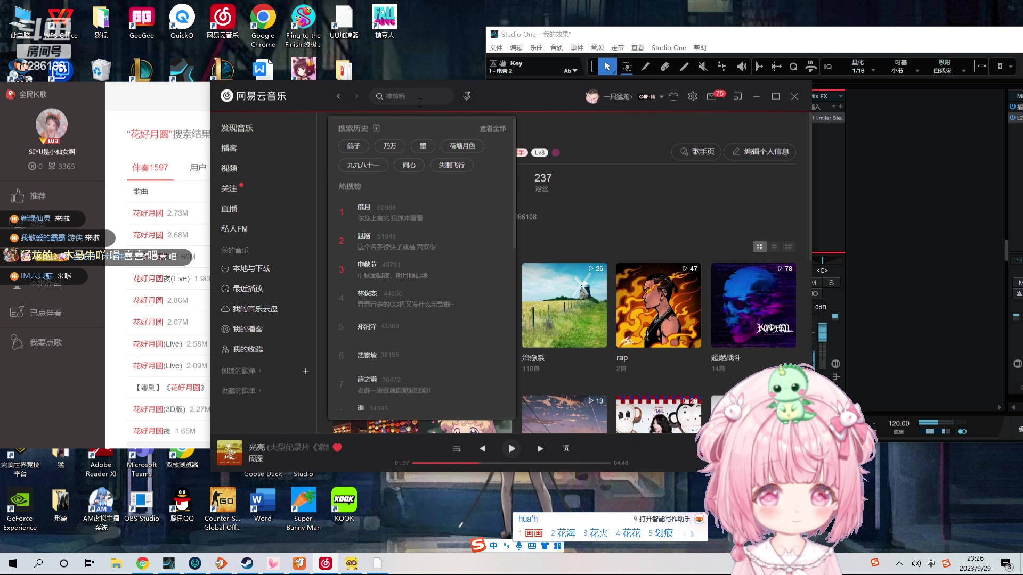Clear search history with trash icon

[x=376, y=128]
